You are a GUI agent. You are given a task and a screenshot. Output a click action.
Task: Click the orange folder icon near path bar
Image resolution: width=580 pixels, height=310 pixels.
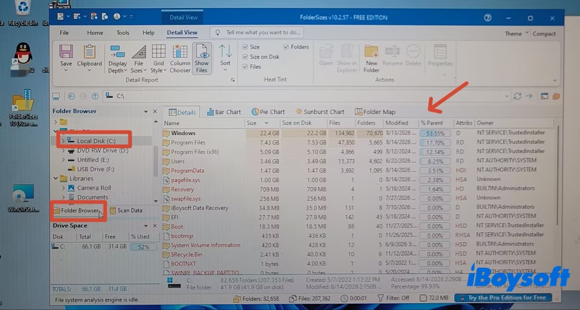(x=556, y=96)
